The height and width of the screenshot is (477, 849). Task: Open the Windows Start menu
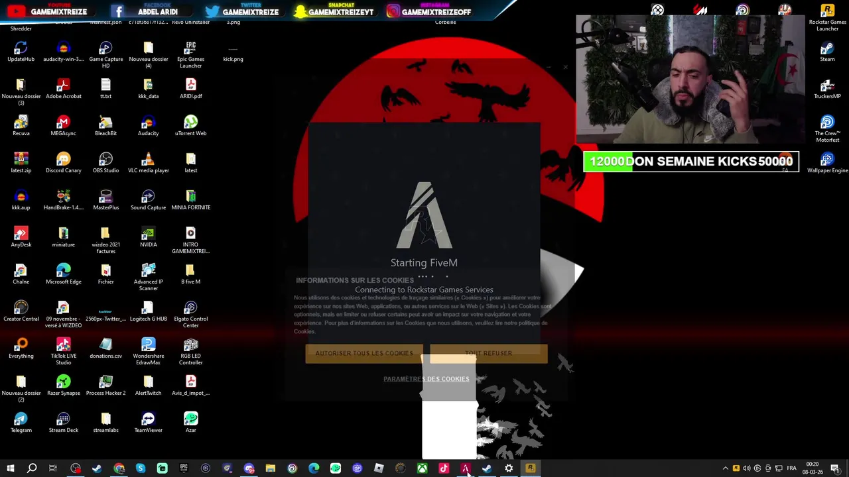[10, 468]
